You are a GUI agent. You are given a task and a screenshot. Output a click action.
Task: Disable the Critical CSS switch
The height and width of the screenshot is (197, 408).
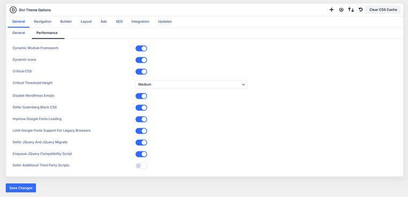click(x=141, y=72)
